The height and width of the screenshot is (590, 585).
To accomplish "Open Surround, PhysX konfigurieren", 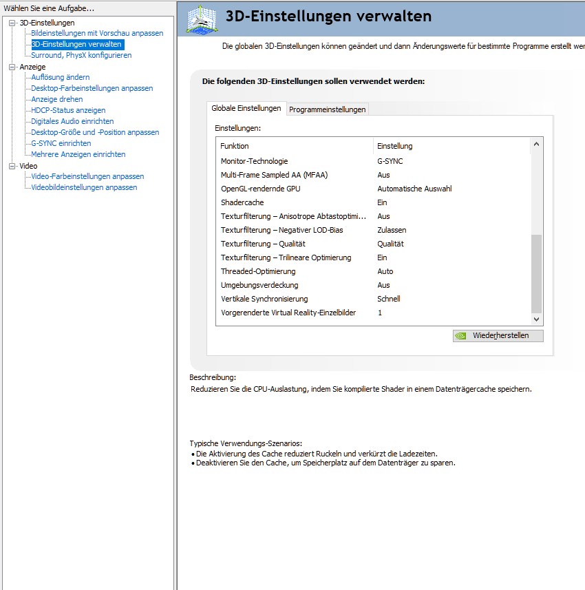I will coord(81,55).
